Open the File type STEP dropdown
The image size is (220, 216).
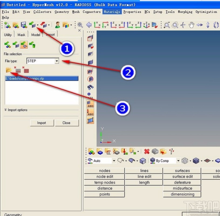pos(57,61)
